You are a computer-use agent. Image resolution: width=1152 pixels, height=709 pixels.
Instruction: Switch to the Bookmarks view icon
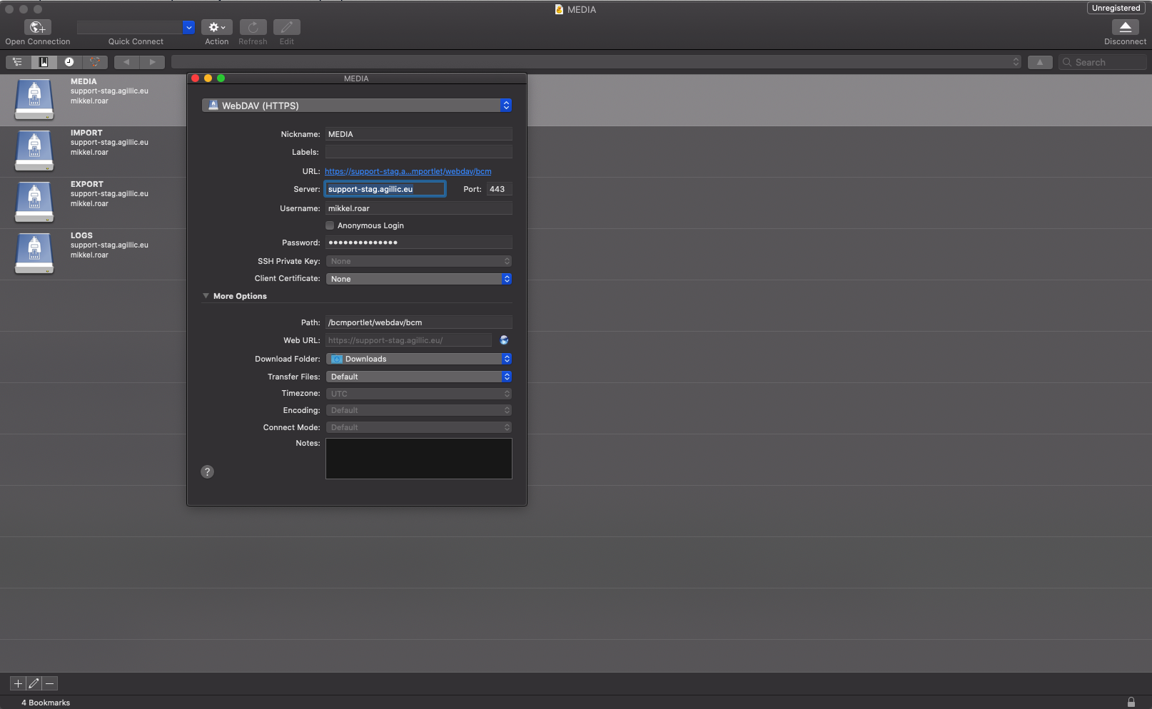44,62
